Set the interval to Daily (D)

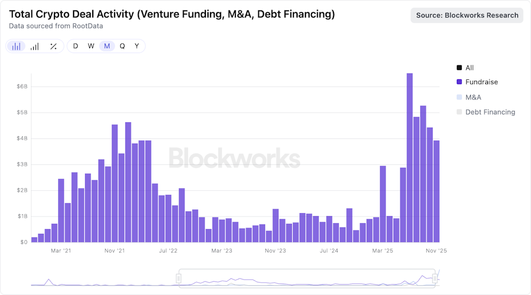[76, 46]
